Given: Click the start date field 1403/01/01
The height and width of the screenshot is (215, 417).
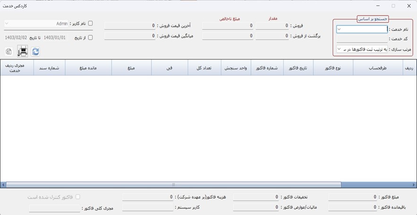Looking at the screenshot, I should click(55, 37).
